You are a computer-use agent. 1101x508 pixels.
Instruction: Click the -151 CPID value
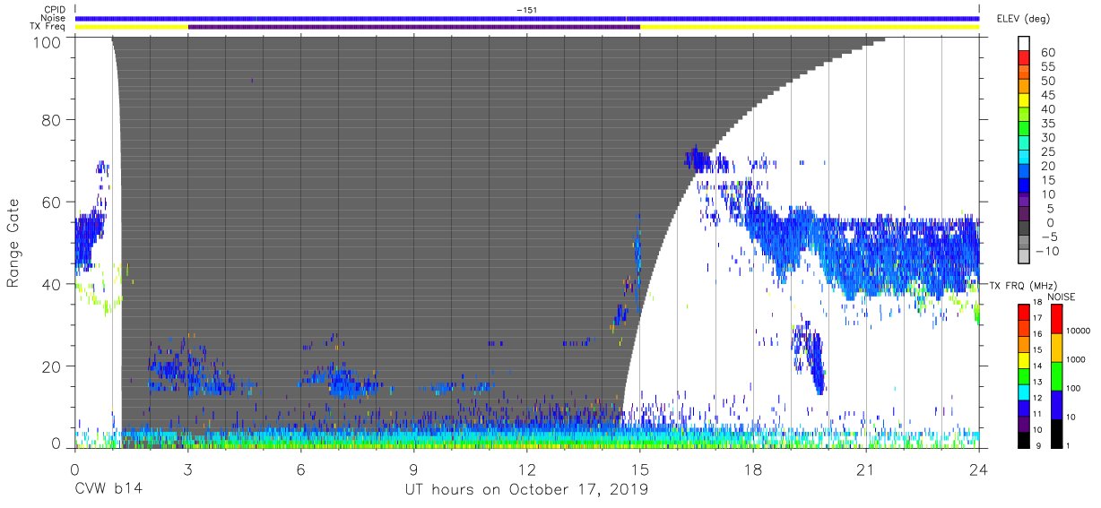(x=526, y=10)
